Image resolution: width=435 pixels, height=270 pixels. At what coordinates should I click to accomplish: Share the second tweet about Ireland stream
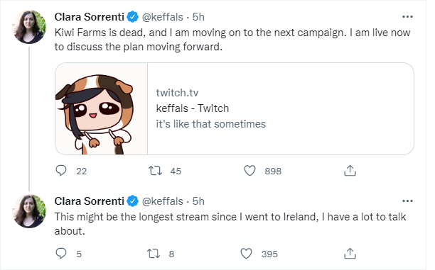pos(350,254)
